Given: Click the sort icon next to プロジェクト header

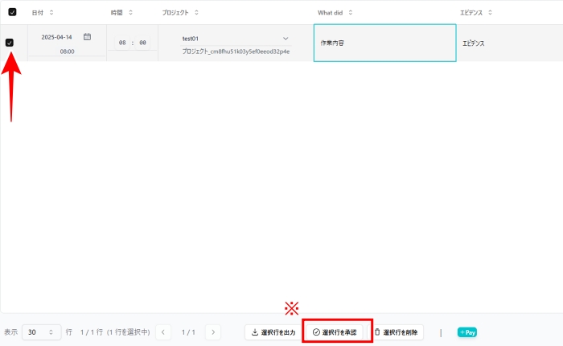Looking at the screenshot, I should (x=196, y=13).
